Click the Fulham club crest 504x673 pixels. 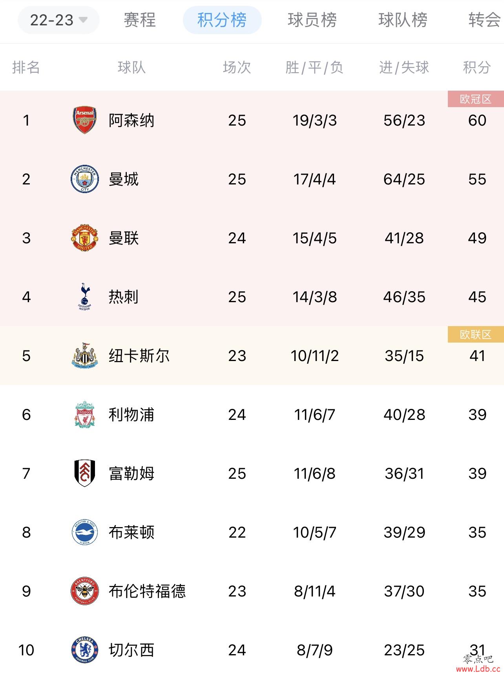tap(85, 473)
